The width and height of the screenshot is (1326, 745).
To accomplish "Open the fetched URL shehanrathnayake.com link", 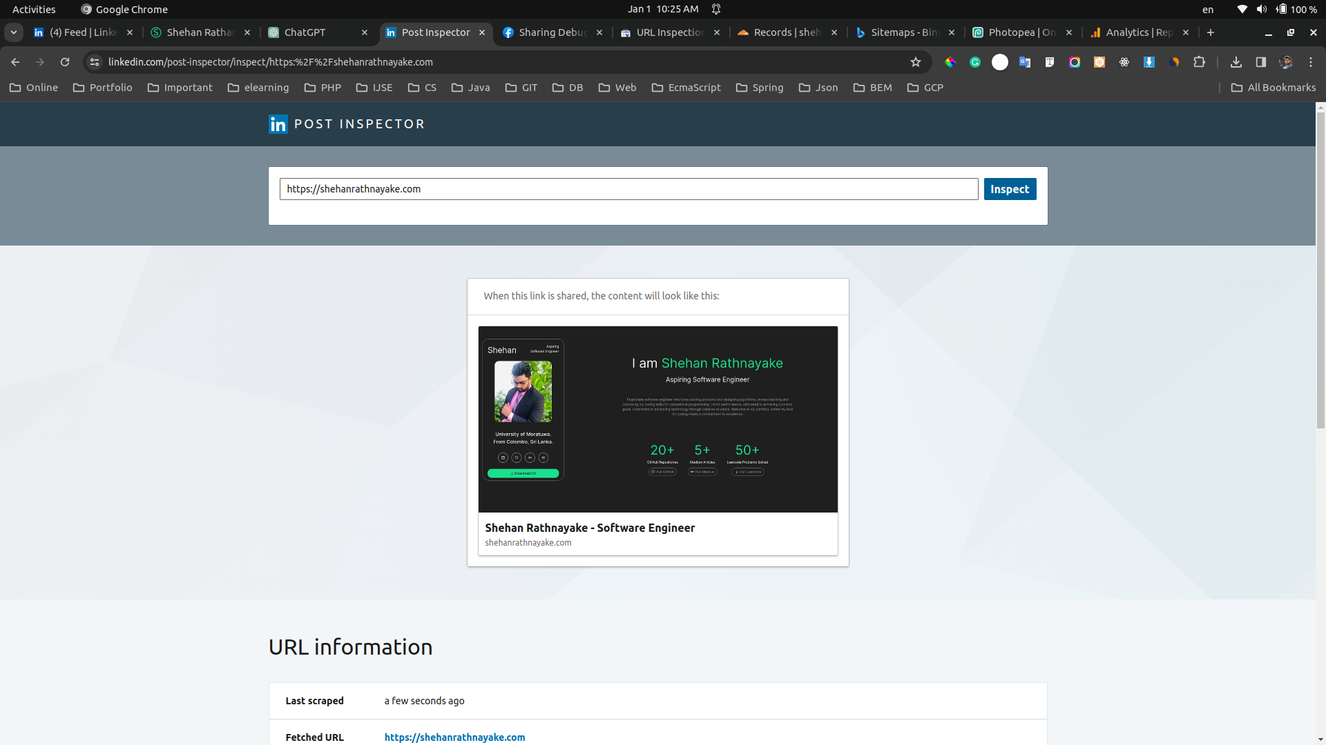I will (x=454, y=737).
